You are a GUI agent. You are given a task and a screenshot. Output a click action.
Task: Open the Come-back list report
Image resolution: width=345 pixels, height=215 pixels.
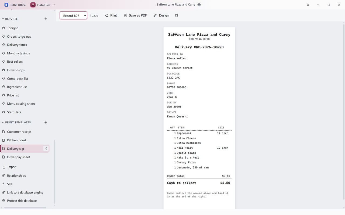(x=25, y=78)
